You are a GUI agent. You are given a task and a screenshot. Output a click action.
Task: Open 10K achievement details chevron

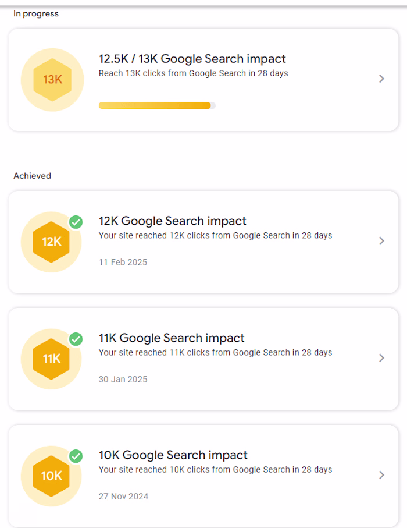coord(381,475)
